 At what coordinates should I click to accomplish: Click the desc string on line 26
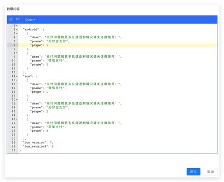pyautogui.click(x=82, y=123)
